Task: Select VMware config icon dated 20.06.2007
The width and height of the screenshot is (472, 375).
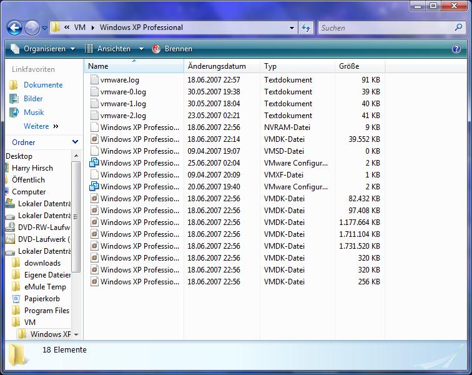Action: pyautogui.click(x=94, y=187)
